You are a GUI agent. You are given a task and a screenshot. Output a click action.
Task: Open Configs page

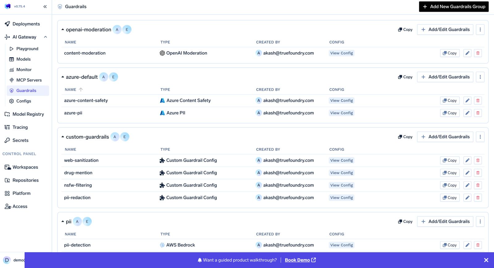click(23, 101)
